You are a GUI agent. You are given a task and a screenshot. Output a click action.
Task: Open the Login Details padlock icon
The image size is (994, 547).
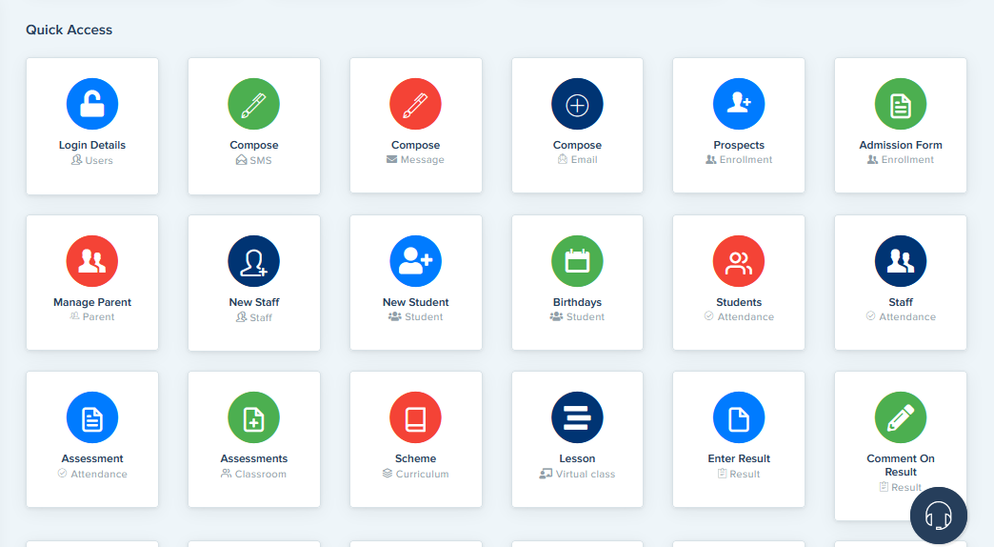pyautogui.click(x=92, y=104)
